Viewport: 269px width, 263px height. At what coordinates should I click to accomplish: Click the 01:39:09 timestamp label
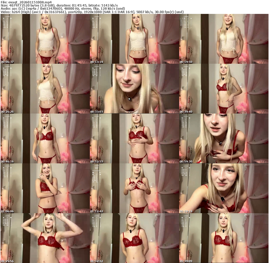point(186,261)
